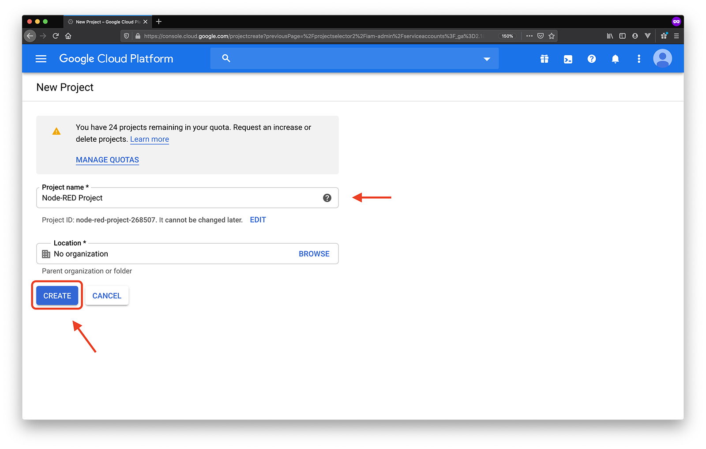
Task: Open the gift free trial icon
Action: 545,59
